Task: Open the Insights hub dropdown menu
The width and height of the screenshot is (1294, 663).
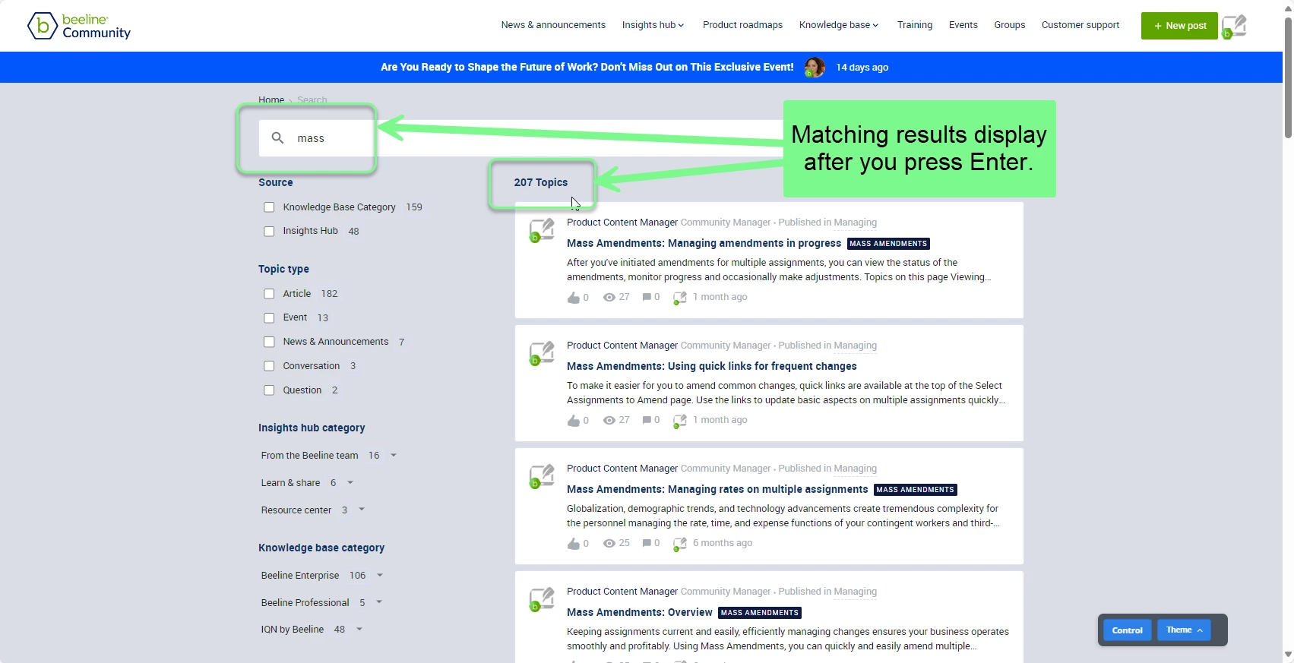Action: [x=653, y=25]
